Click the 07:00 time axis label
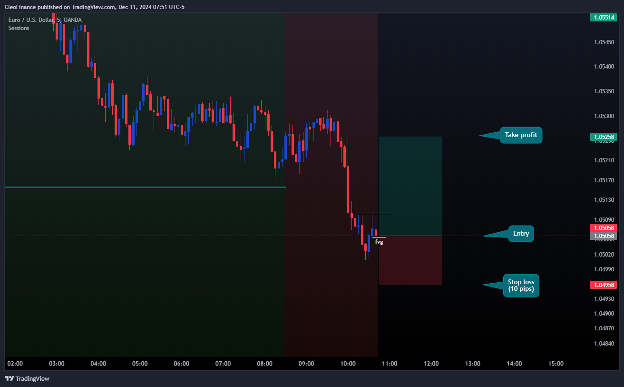This screenshot has width=624, height=387. [223, 364]
